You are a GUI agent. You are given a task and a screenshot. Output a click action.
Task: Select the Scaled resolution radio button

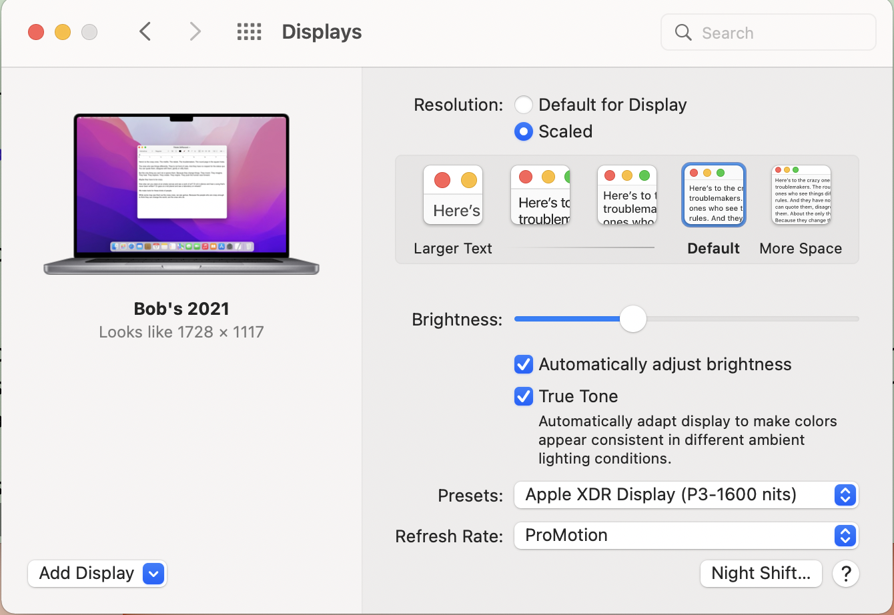524,131
